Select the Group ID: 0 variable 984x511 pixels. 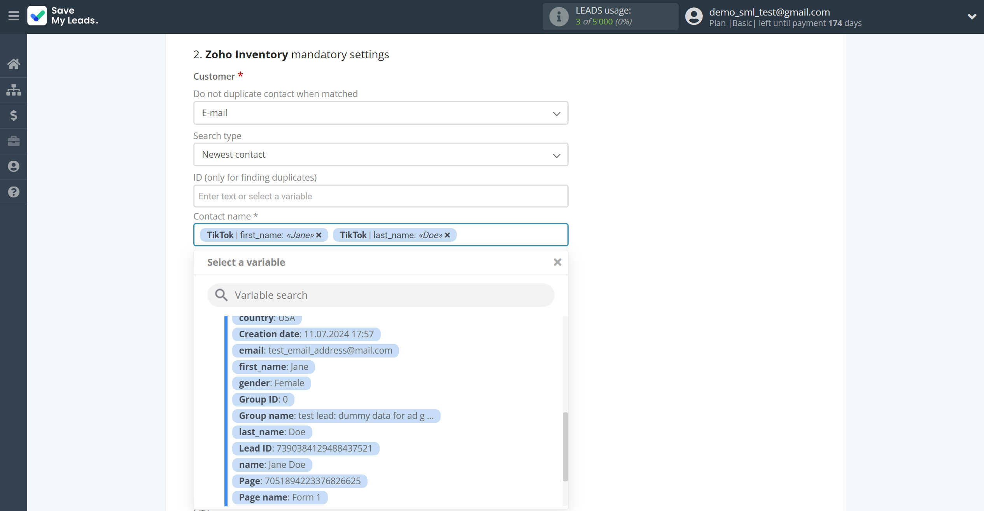tap(263, 399)
